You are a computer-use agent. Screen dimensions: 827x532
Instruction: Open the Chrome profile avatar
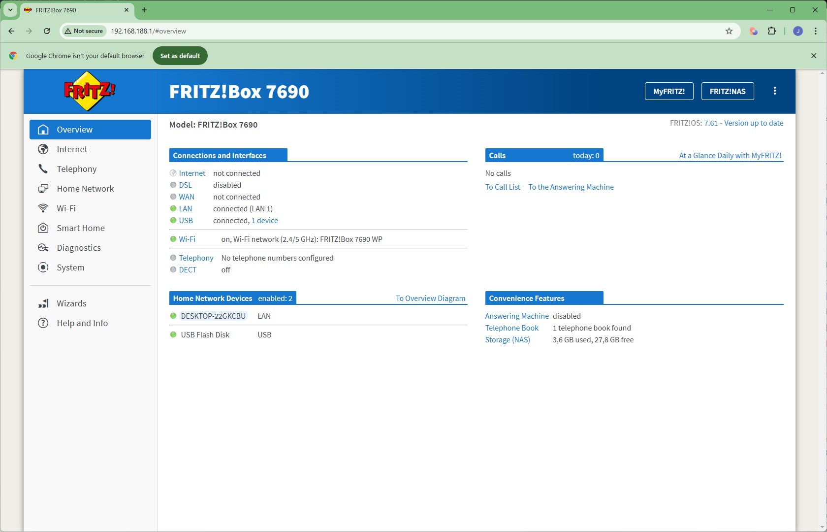tap(798, 31)
